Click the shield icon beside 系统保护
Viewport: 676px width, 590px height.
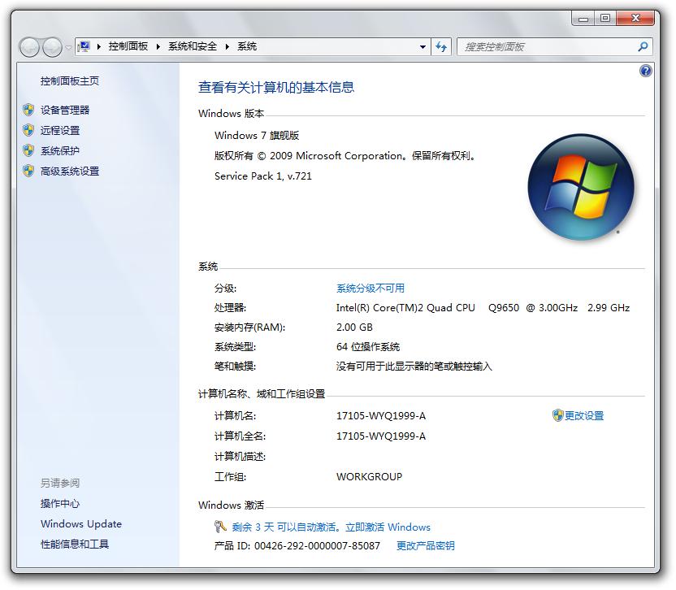point(28,150)
